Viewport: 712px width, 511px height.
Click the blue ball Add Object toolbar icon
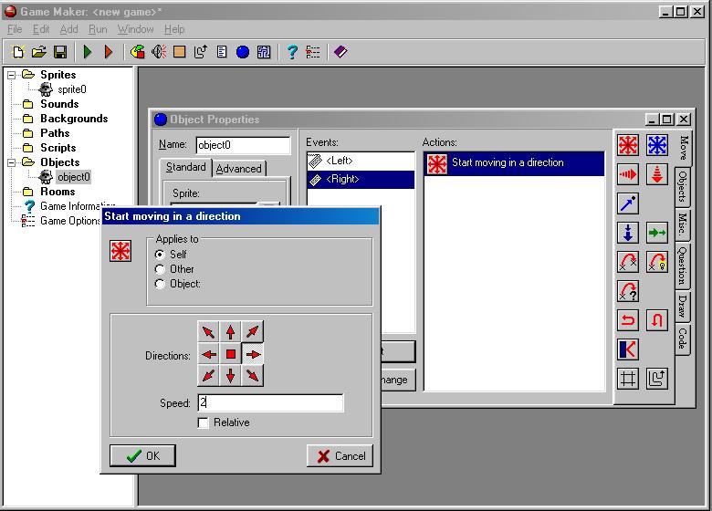(243, 52)
